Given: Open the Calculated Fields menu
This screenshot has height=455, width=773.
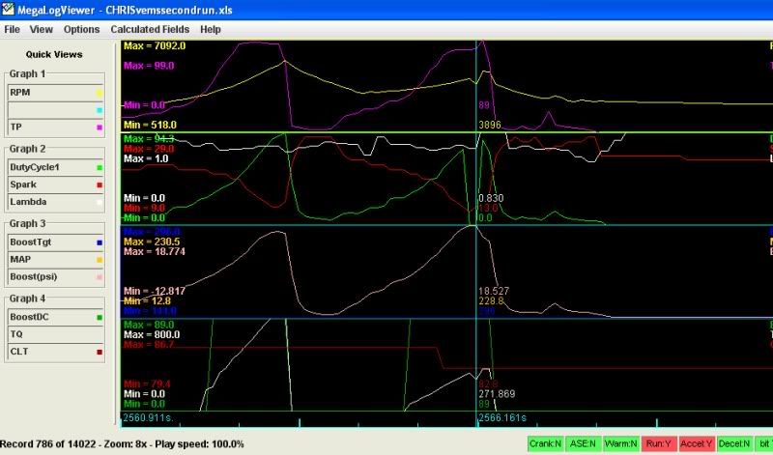Looking at the screenshot, I should point(149,30).
